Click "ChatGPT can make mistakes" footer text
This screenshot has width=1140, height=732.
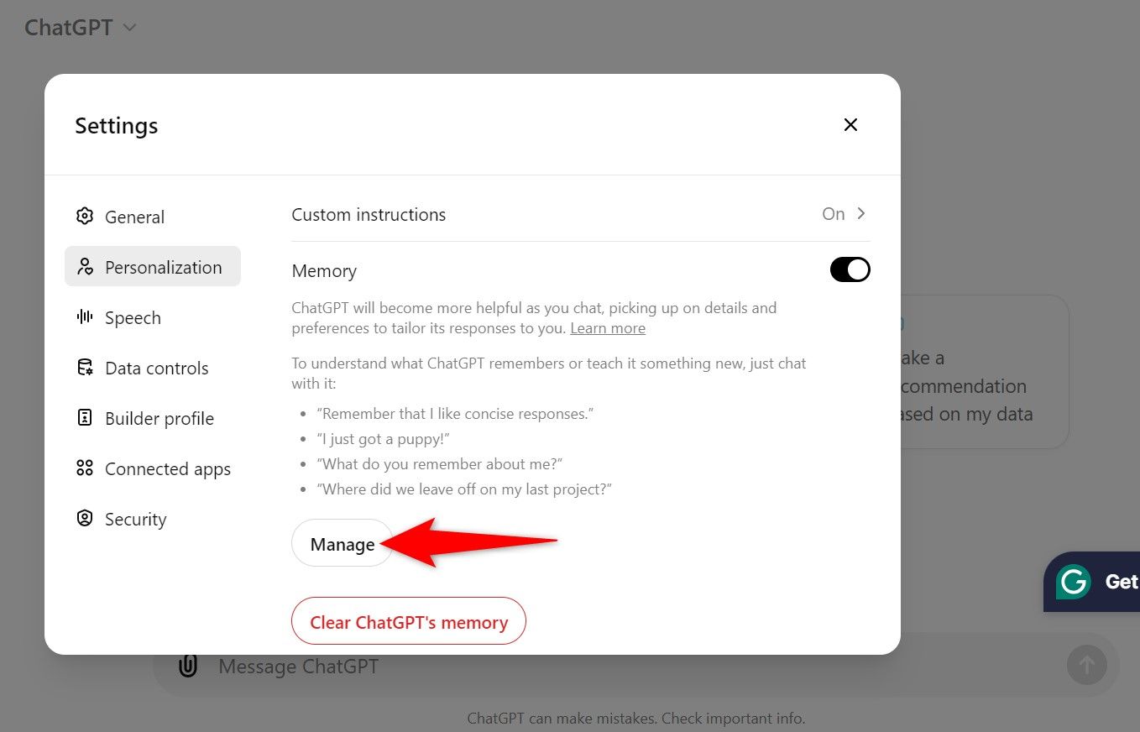click(636, 719)
